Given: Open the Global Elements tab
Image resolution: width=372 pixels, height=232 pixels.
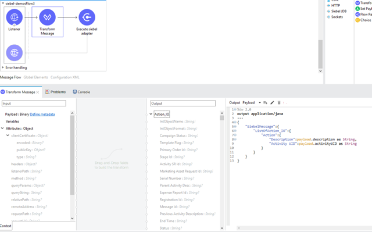Looking at the screenshot, I should (35, 77).
